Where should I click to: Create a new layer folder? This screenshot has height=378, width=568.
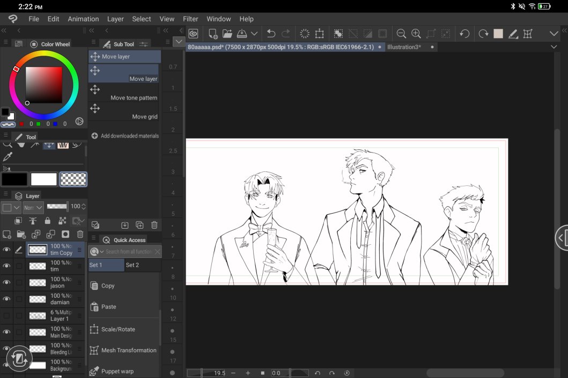21,235
